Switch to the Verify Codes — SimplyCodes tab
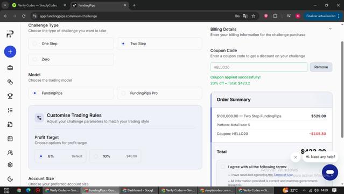344x194 pixels. (x=38, y=5)
